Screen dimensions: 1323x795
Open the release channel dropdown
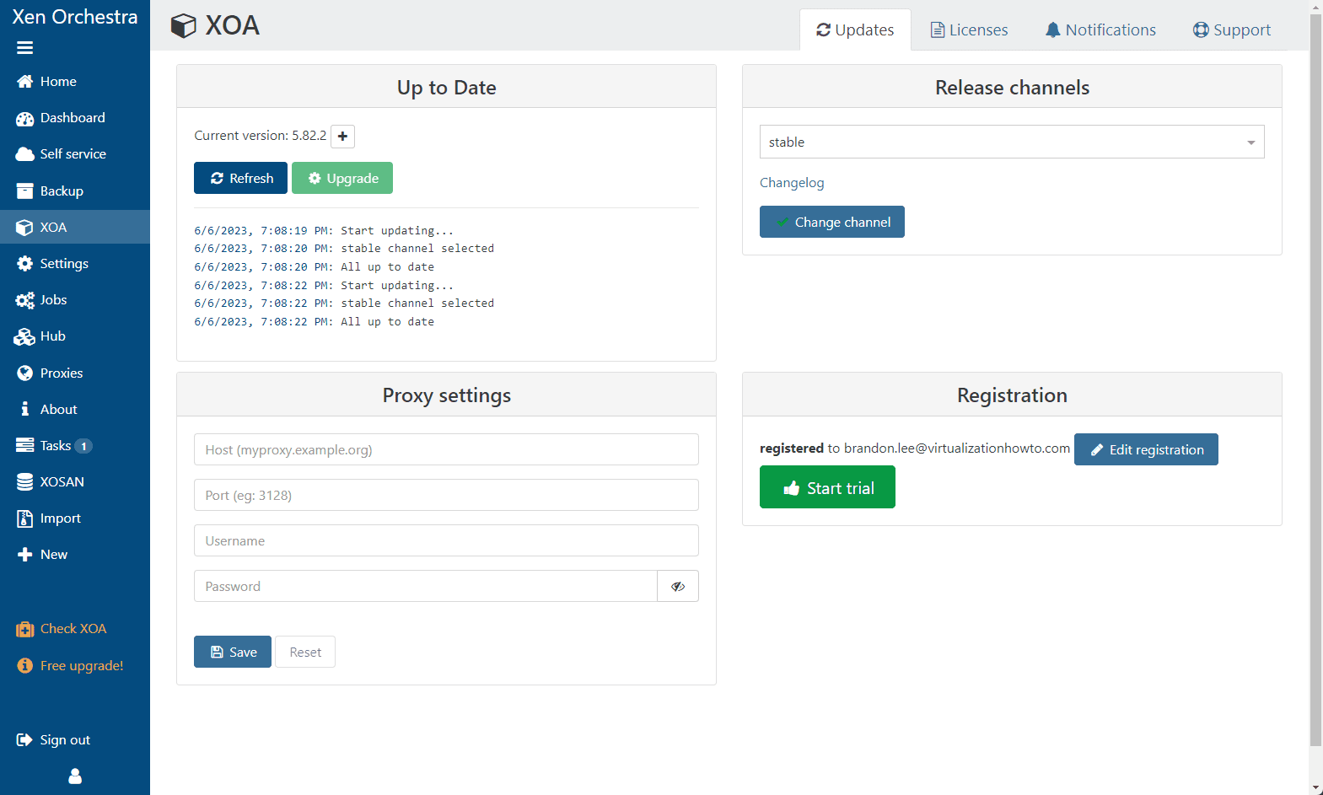pyautogui.click(x=1012, y=142)
